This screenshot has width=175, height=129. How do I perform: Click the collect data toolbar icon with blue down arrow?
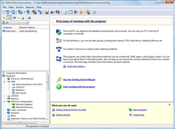click(8, 12)
